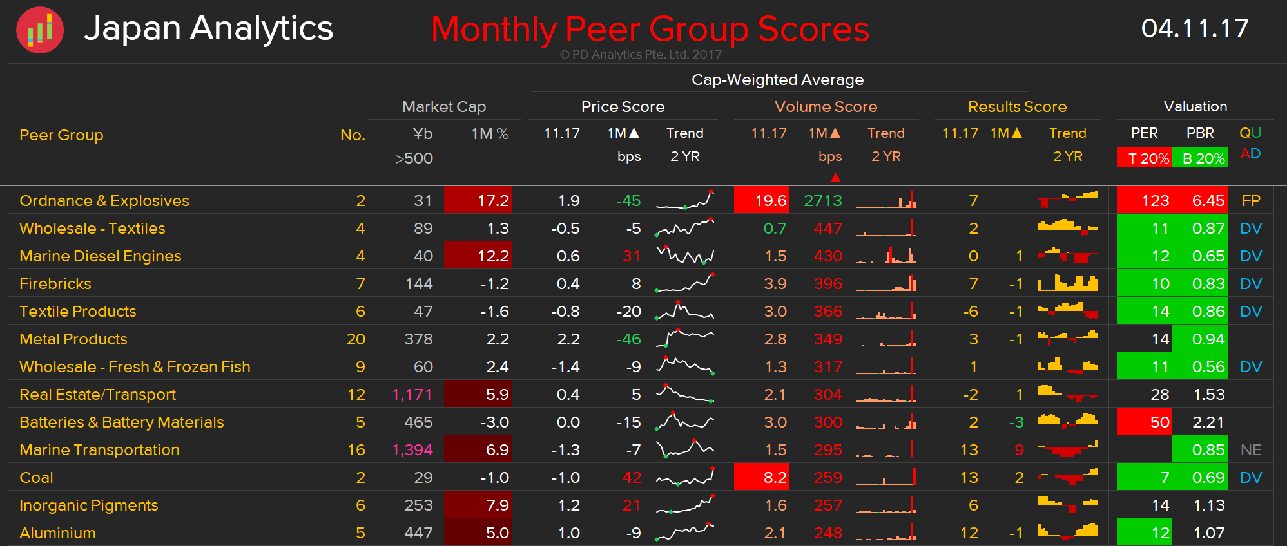
Task: Select the Batteries & Battery Materials row
Action: coord(121,422)
